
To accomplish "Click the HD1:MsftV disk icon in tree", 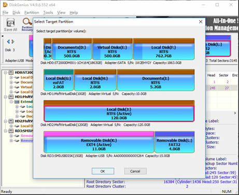I will click(11, 96).
